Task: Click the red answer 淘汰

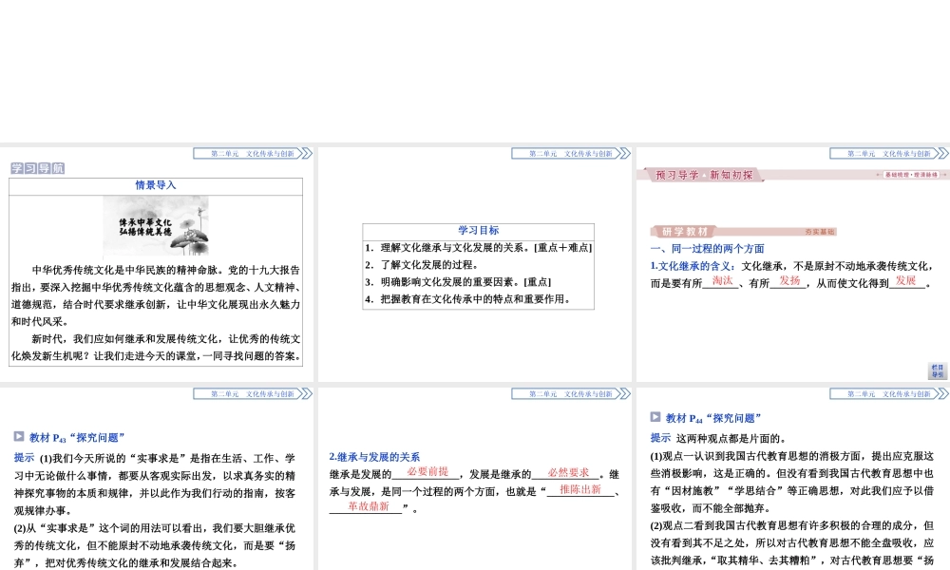Action: pos(722,281)
